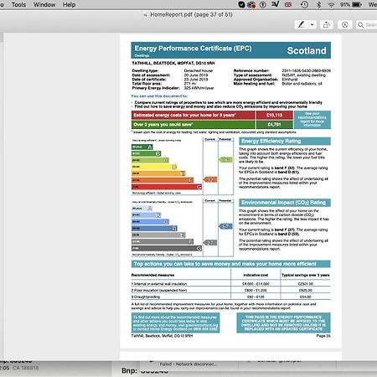Click the 'Dwelling type:' label
The height and width of the screenshot is (377, 377).
click(x=145, y=70)
